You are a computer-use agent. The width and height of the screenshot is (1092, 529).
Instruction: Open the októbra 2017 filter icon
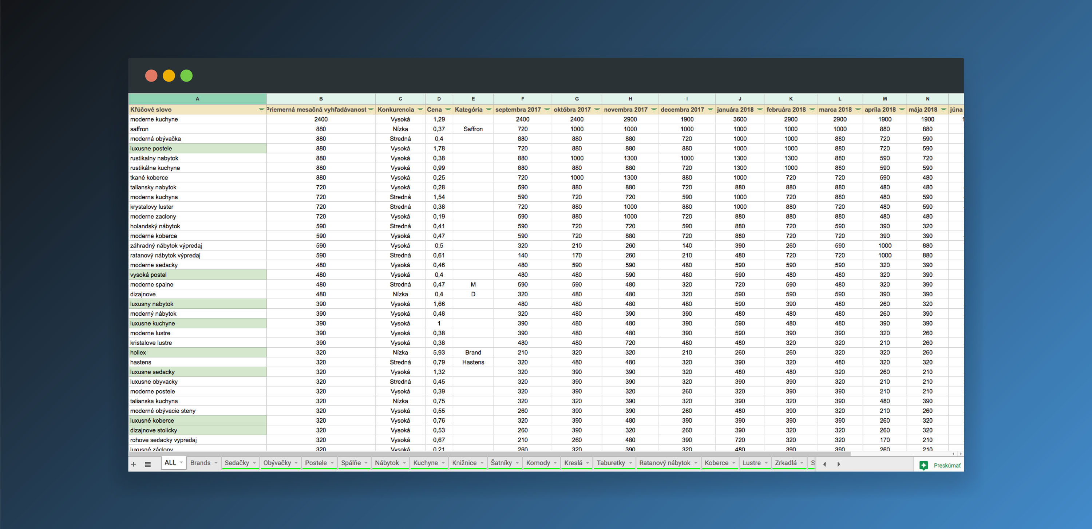pyautogui.click(x=597, y=109)
